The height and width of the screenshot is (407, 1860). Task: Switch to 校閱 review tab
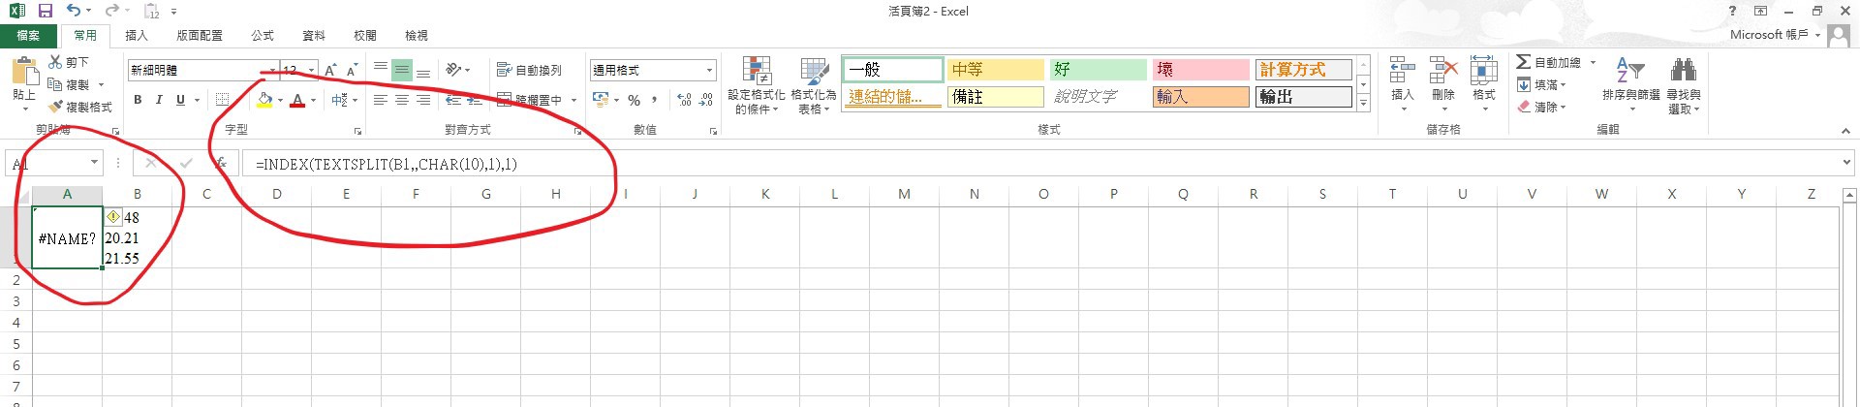tap(365, 36)
